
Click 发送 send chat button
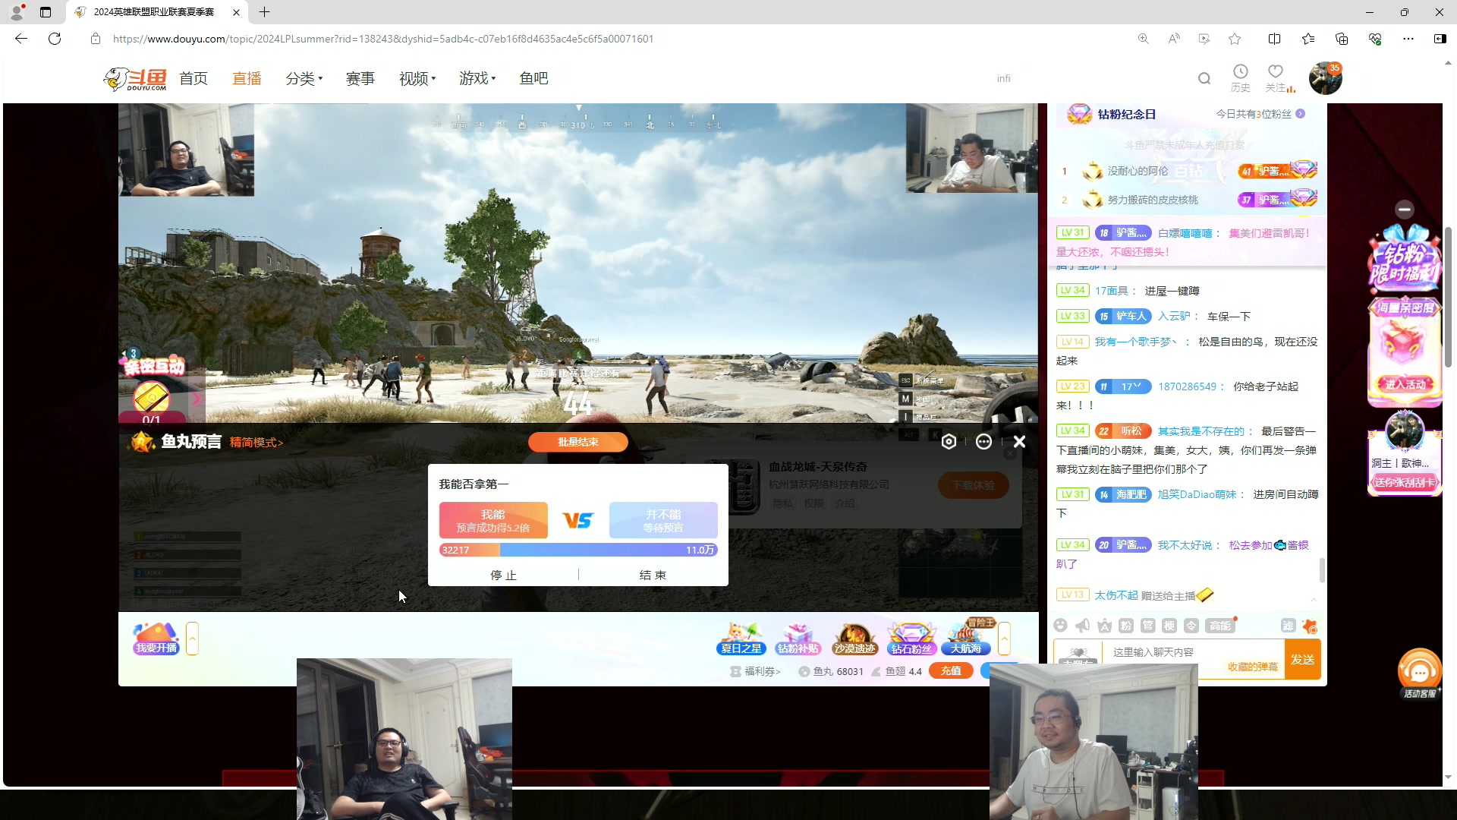(1303, 659)
